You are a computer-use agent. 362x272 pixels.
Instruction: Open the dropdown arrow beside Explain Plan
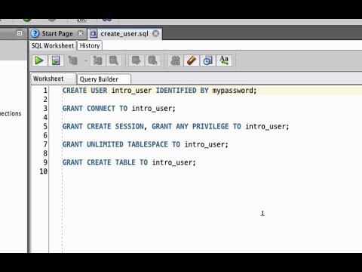click(x=86, y=60)
